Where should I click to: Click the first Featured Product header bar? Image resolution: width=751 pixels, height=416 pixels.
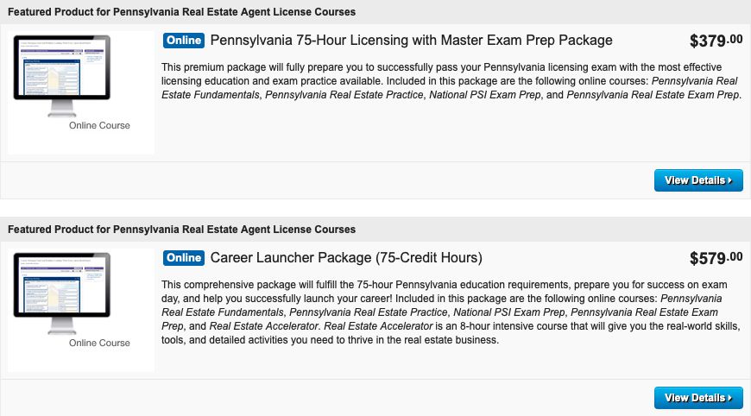coord(375,12)
